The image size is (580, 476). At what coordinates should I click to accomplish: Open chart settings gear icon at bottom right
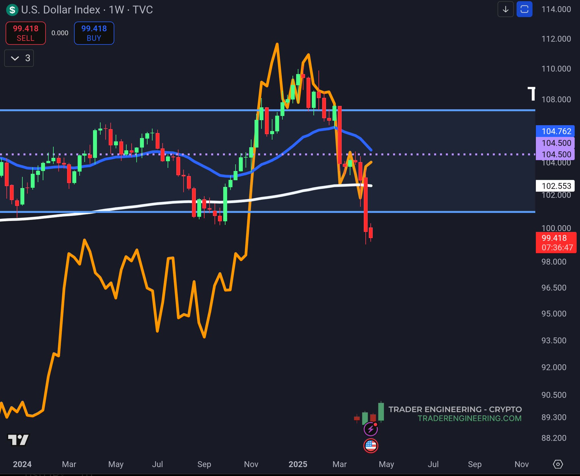[x=558, y=464]
